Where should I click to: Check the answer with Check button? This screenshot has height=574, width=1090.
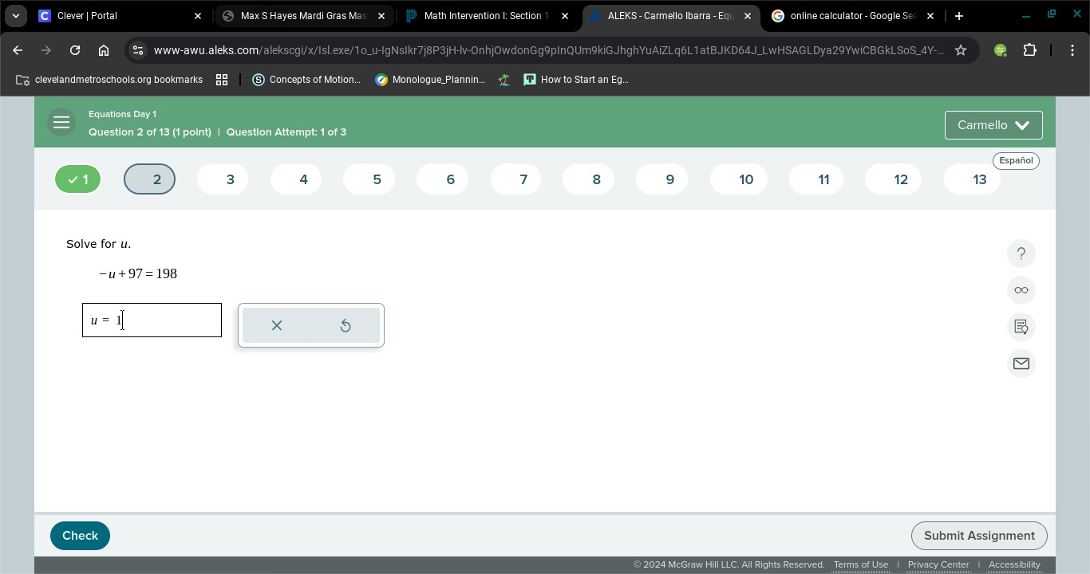coord(80,536)
